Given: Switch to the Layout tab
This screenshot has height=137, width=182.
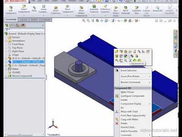Looking at the screenshot, I should tap(24, 20).
